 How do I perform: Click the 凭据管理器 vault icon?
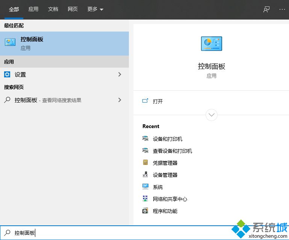145,163
